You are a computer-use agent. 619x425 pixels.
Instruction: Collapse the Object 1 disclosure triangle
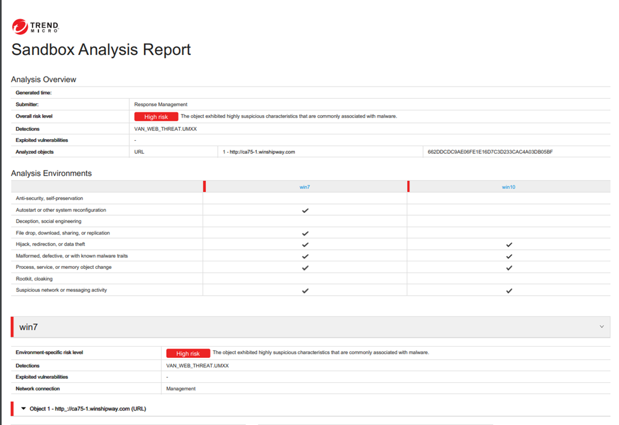[23, 409]
